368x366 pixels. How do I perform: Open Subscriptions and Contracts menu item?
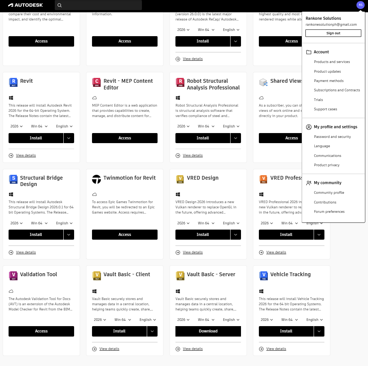(x=337, y=90)
